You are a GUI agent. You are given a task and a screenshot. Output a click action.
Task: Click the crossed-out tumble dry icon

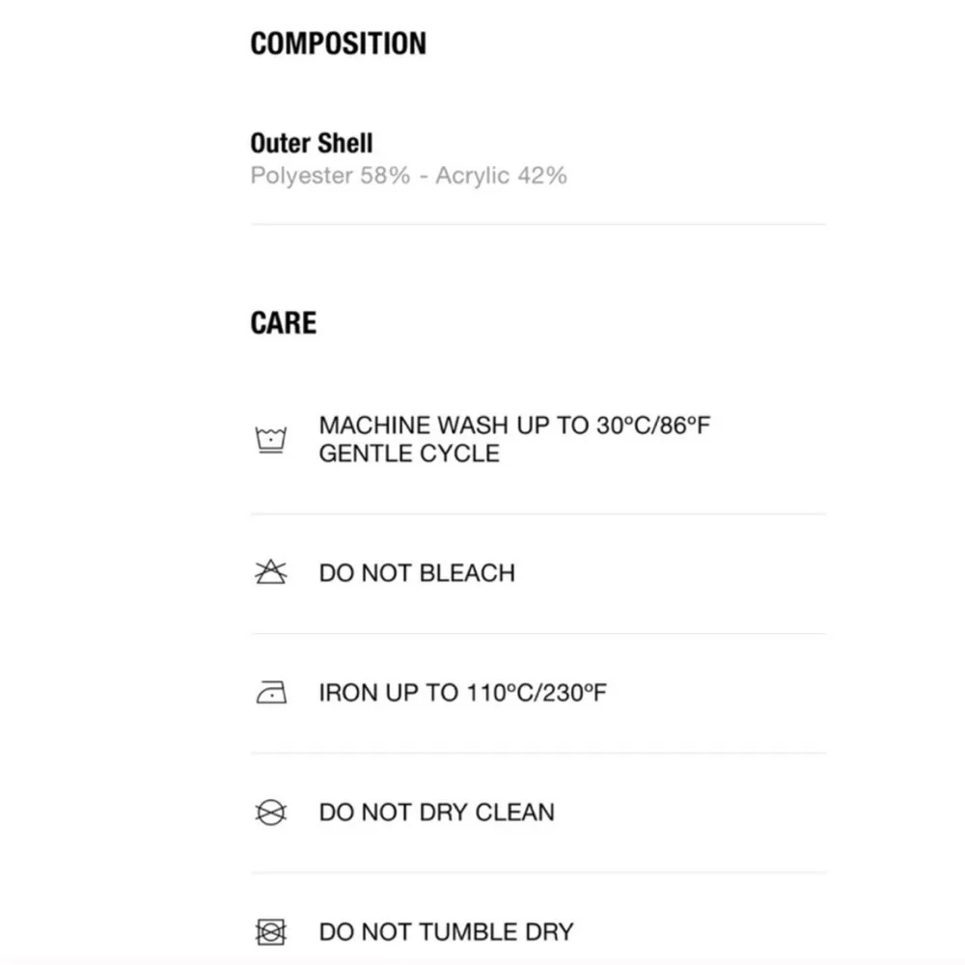click(271, 932)
